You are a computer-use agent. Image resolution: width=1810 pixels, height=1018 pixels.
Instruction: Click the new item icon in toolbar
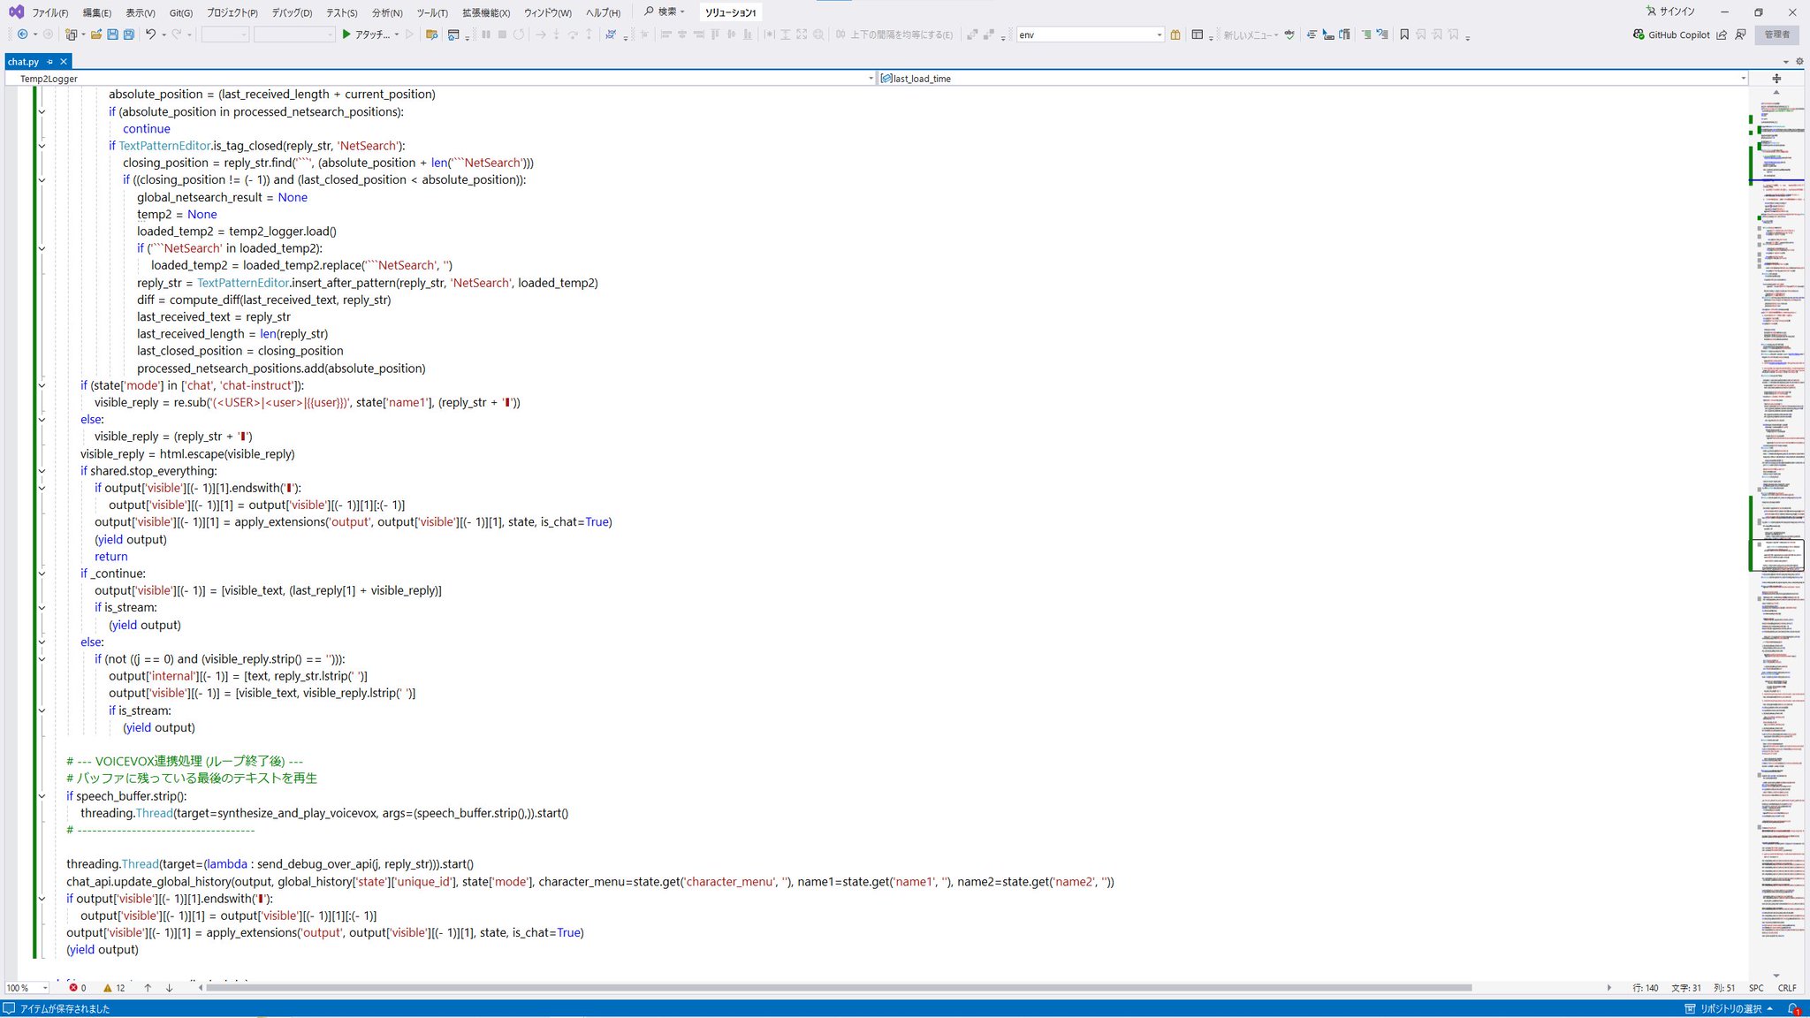(72, 34)
